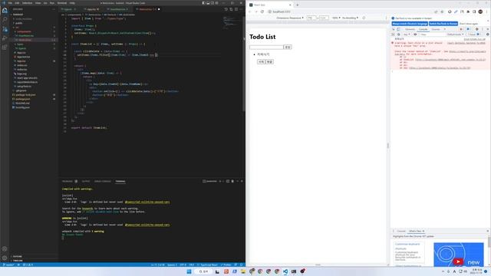Go back in Chrome navigation
This screenshot has width=491, height=276.
pyautogui.click(x=250, y=11)
